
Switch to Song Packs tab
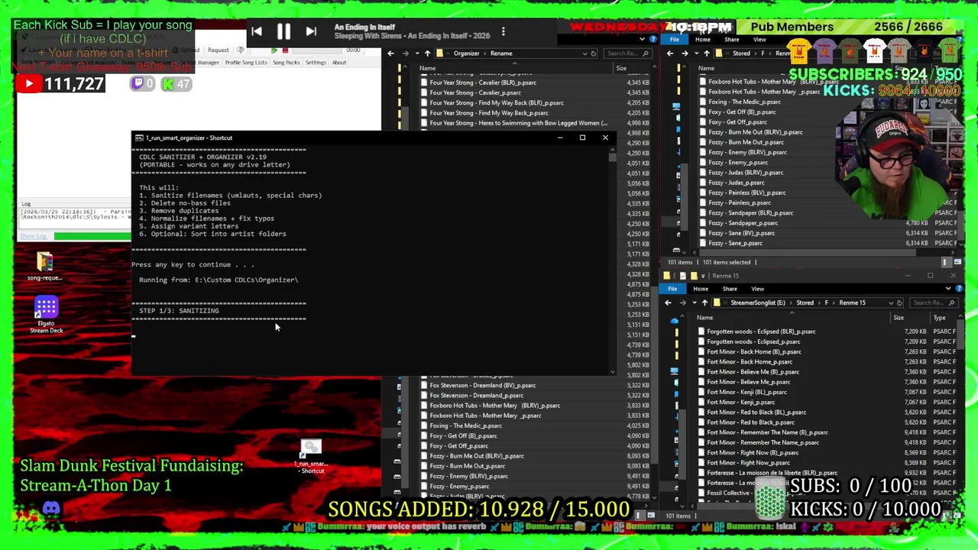(287, 63)
